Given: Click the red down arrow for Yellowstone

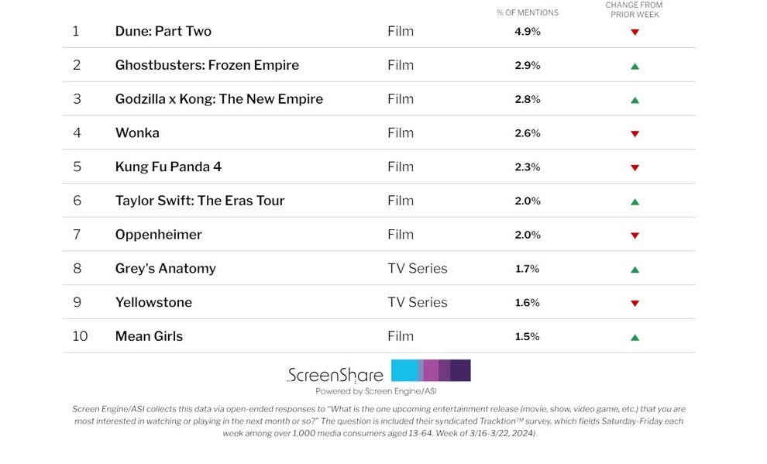Looking at the screenshot, I should 635,303.
